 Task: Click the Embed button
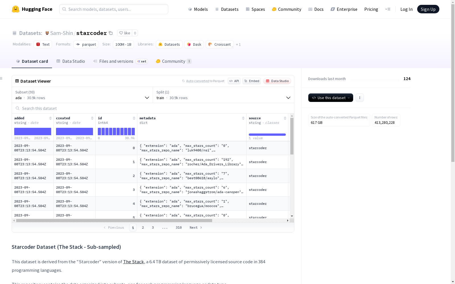coord(252,81)
